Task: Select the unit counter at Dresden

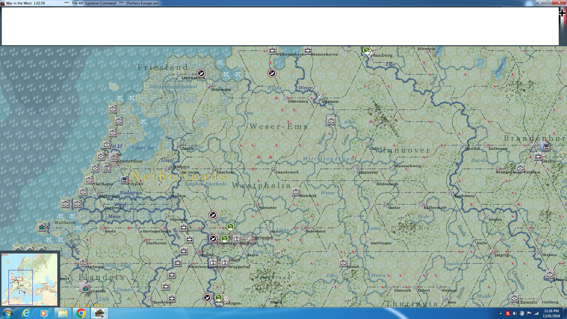Action: point(550,275)
